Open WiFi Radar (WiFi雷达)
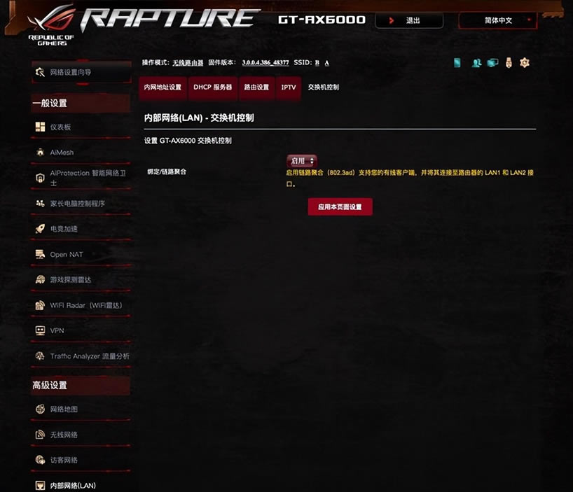The image size is (573, 492). click(81, 305)
